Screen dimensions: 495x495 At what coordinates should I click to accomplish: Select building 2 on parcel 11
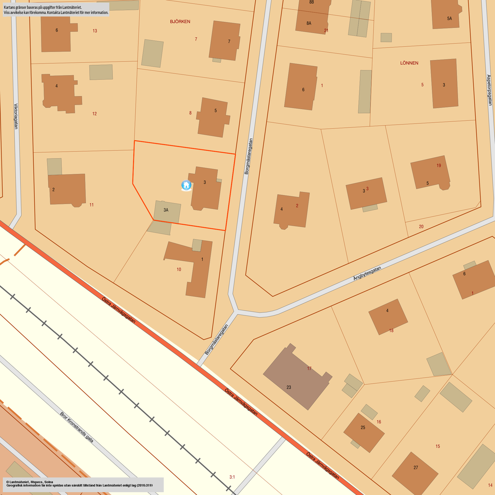coord(67,190)
